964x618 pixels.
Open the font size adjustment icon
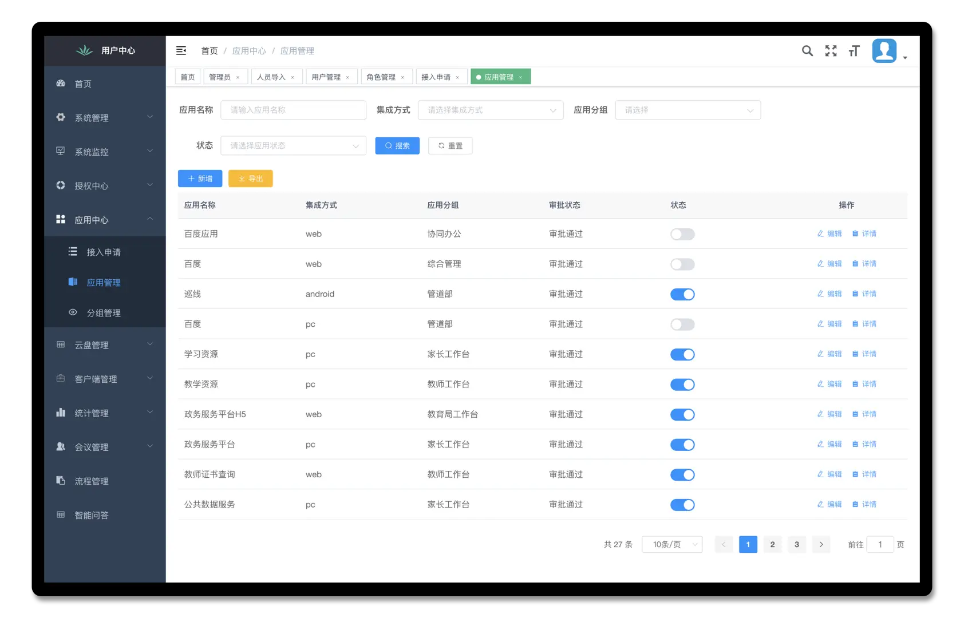pyautogui.click(x=854, y=51)
